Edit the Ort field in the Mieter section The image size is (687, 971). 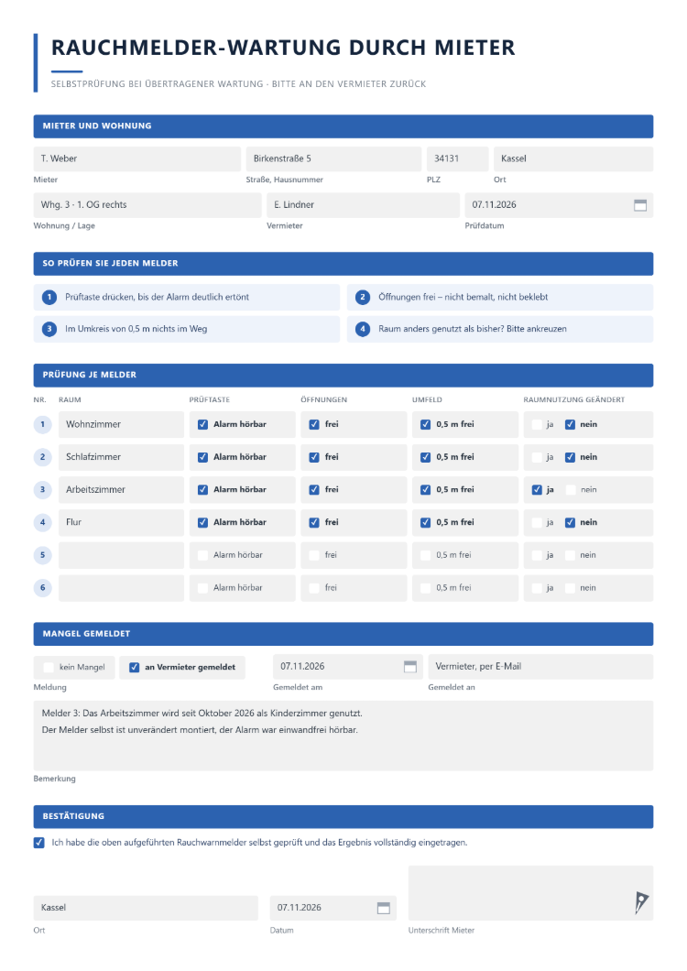click(573, 159)
